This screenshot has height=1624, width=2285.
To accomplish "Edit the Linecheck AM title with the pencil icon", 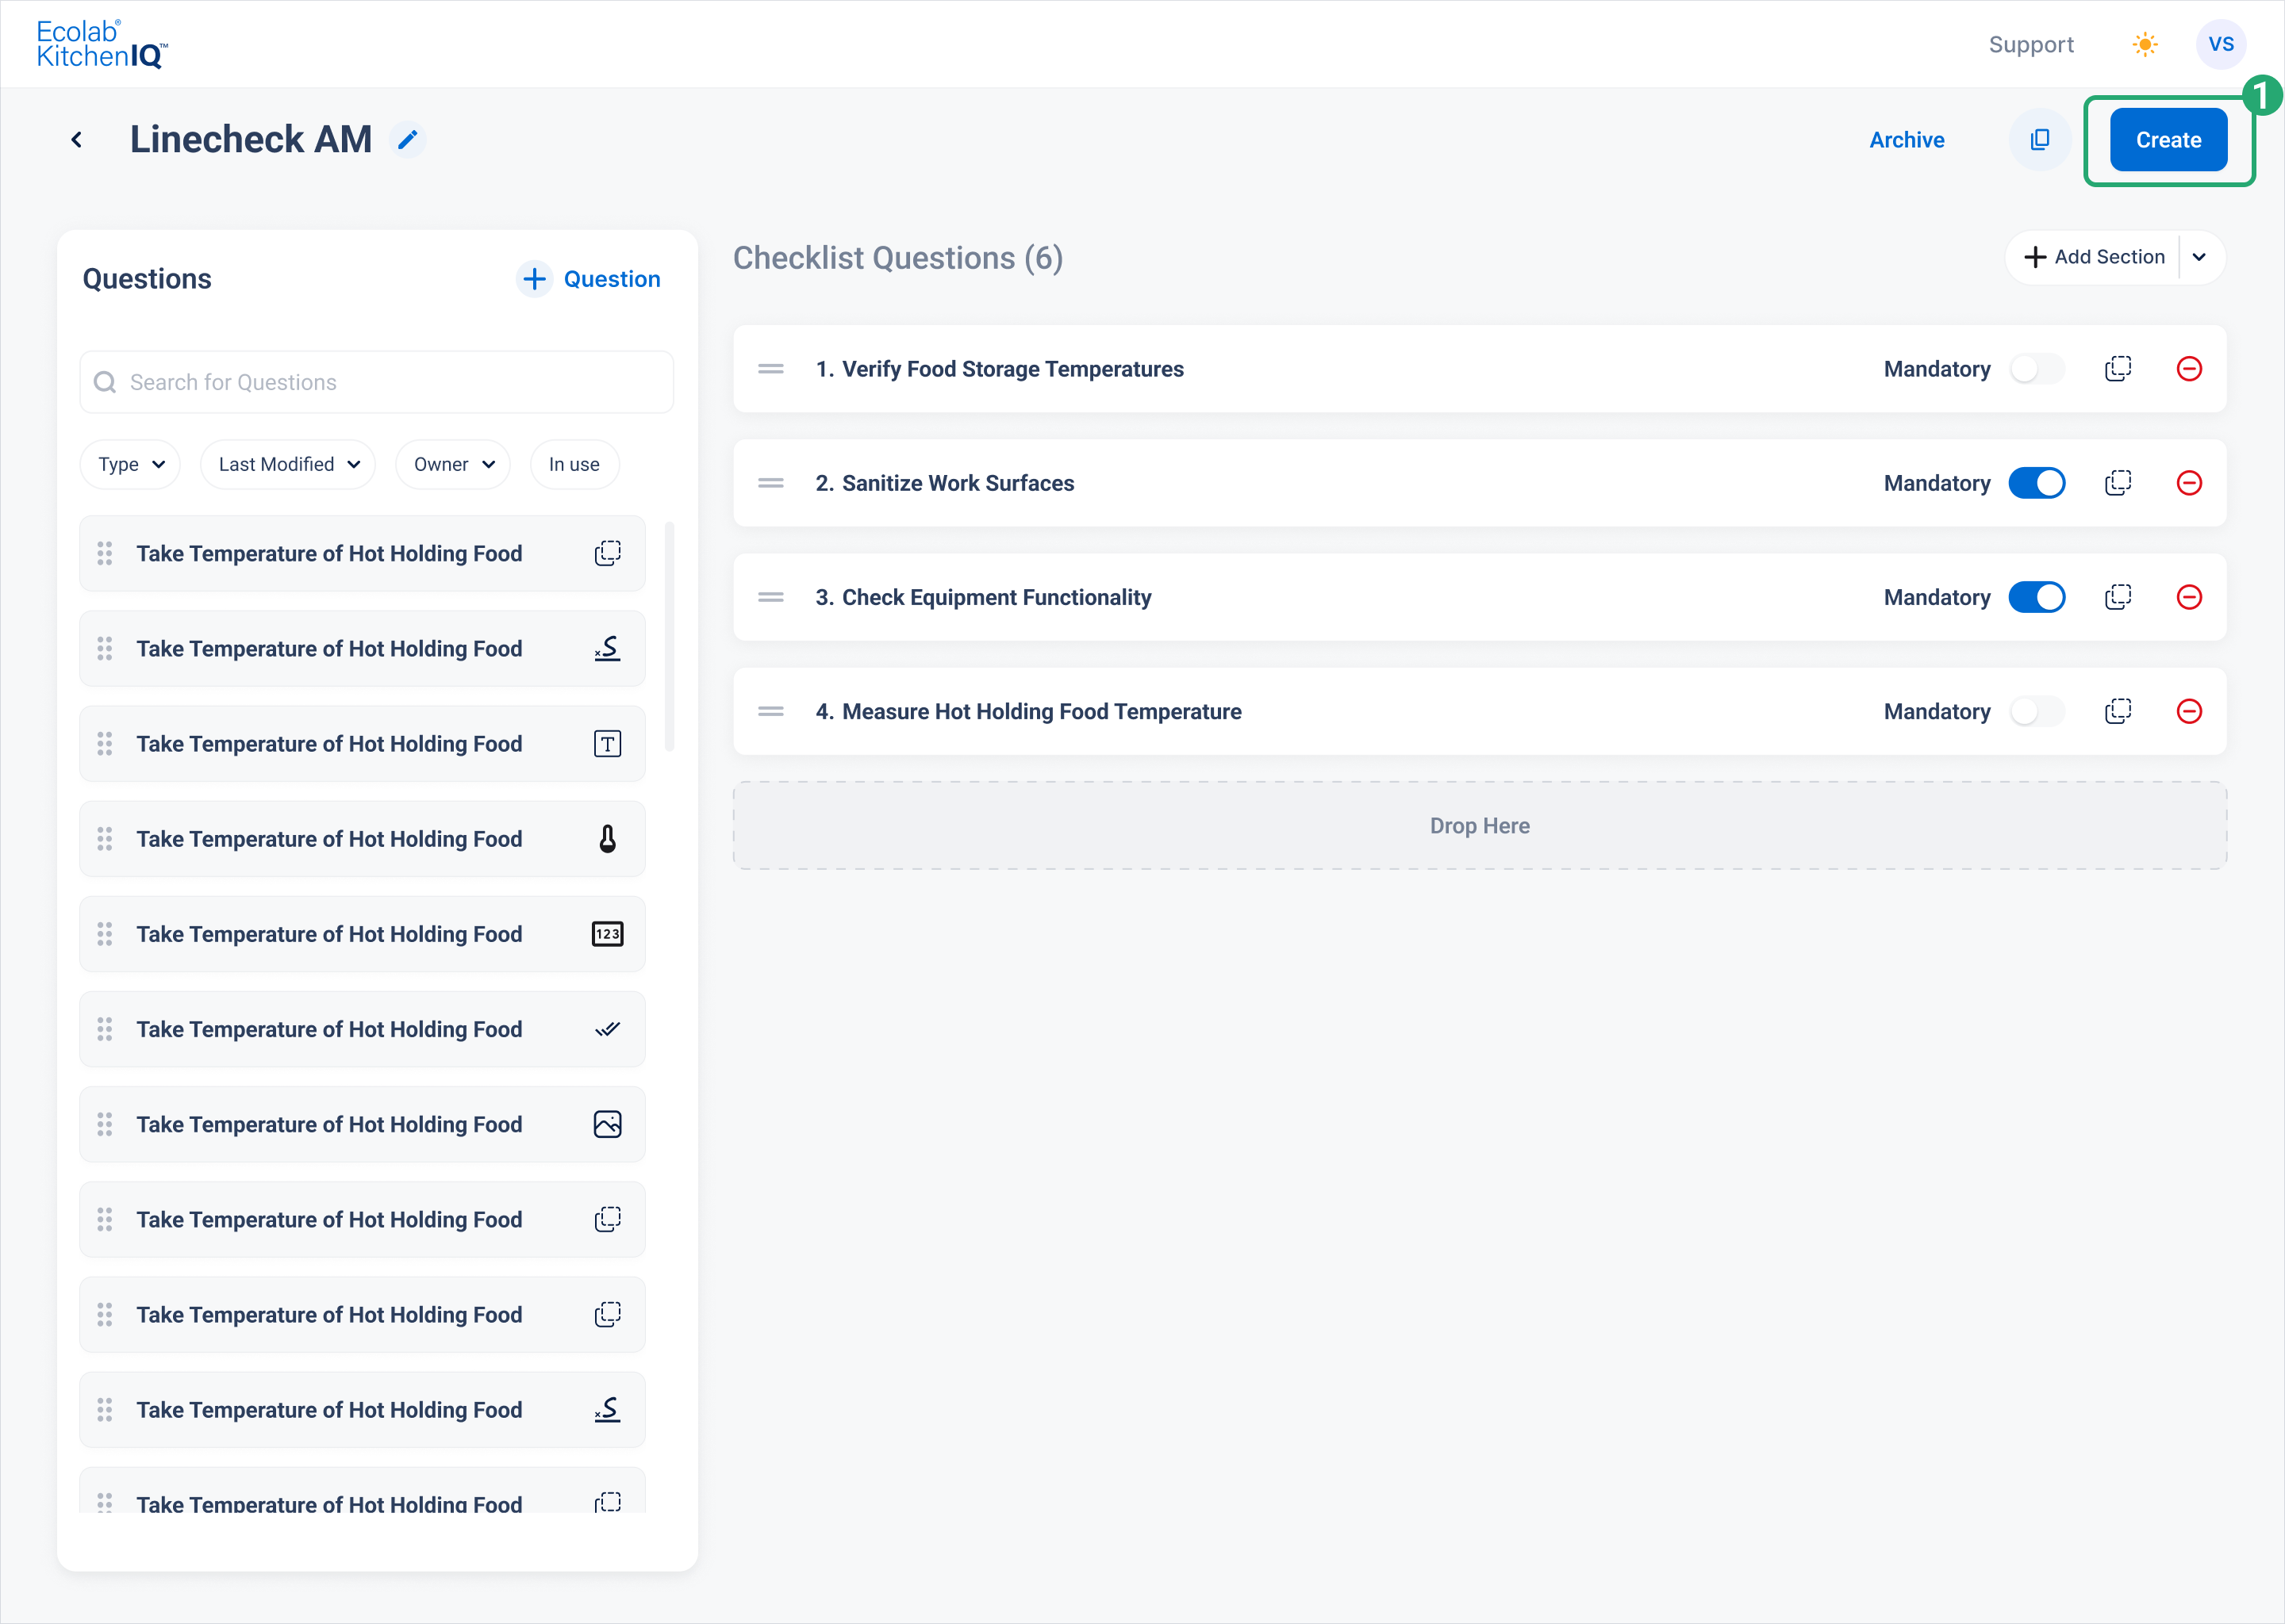I will pyautogui.click(x=408, y=140).
